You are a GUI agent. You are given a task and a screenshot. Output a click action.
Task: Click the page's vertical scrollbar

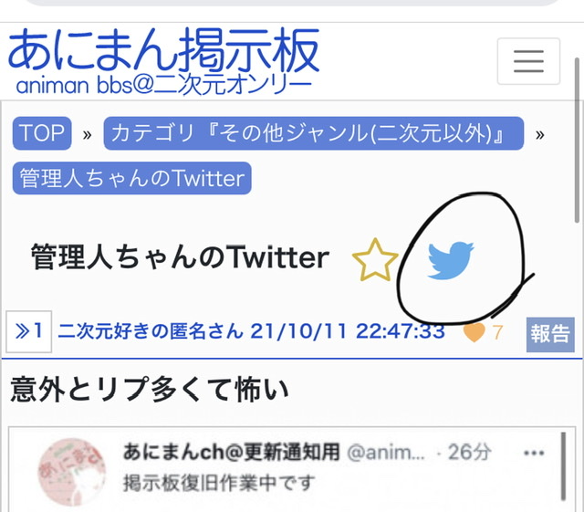[x=577, y=140]
